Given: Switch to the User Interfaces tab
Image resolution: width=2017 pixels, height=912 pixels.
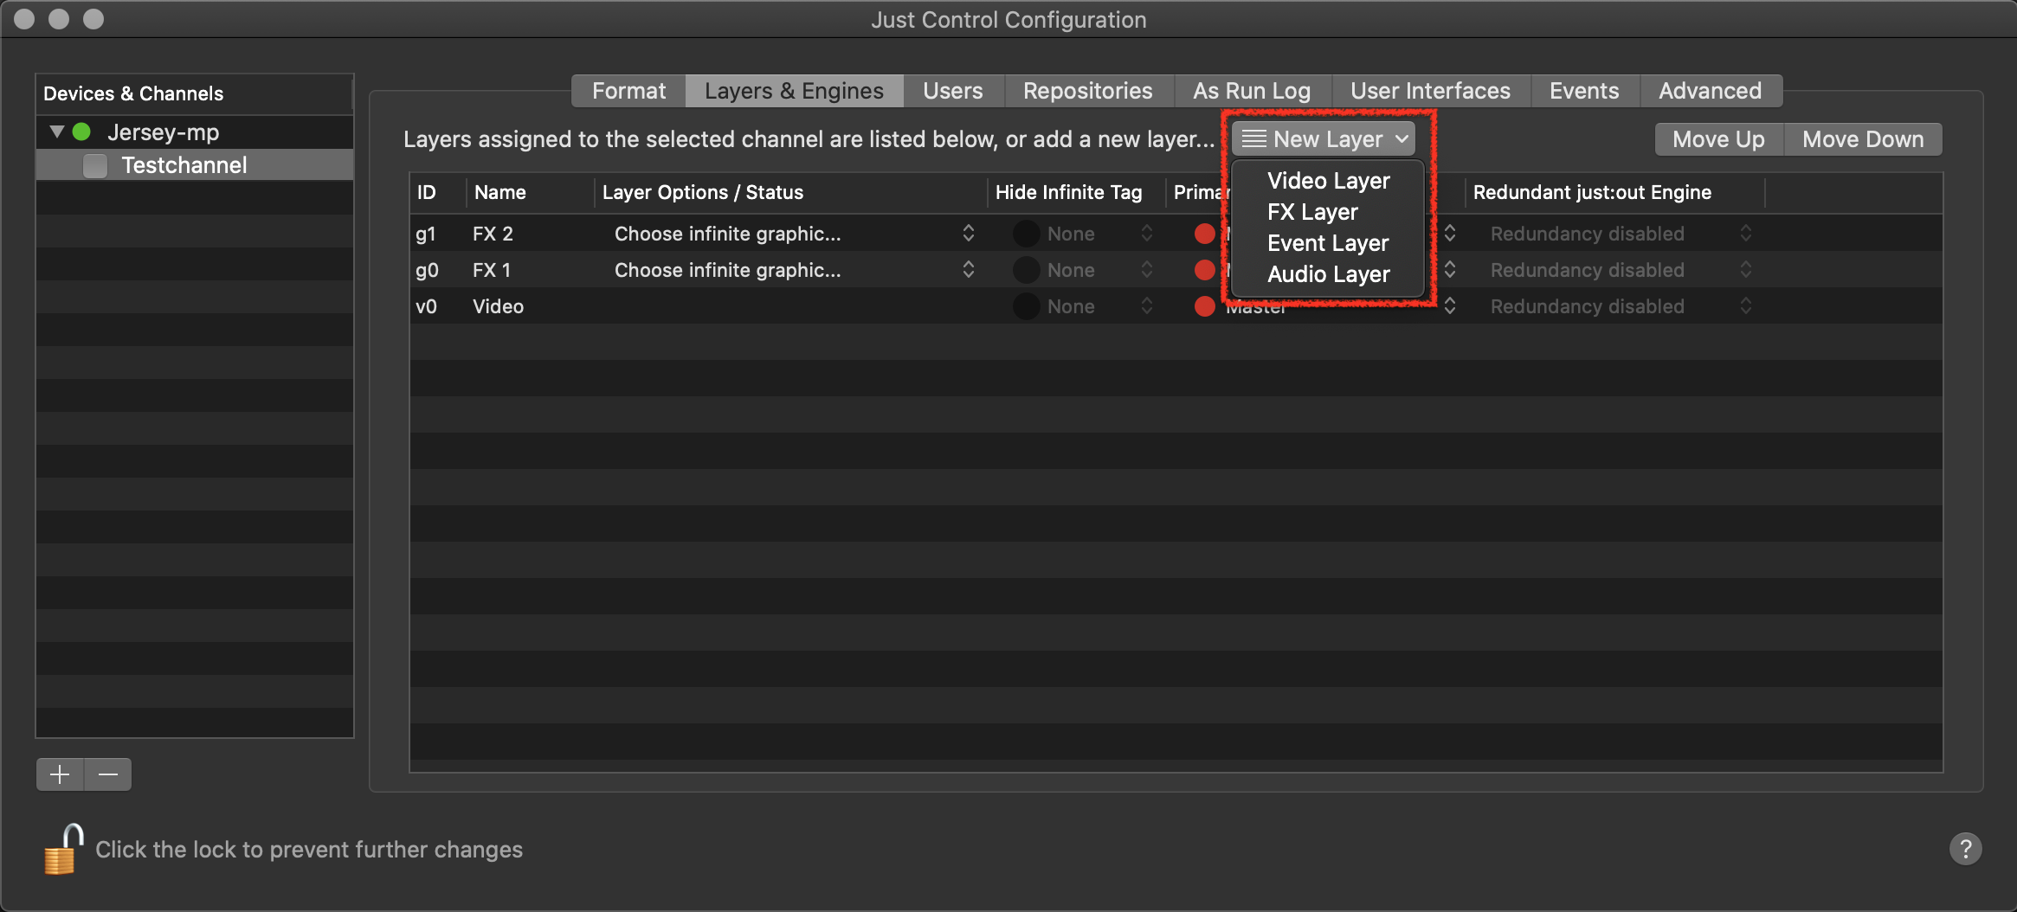Looking at the screenshot, I should (1430, 91).
